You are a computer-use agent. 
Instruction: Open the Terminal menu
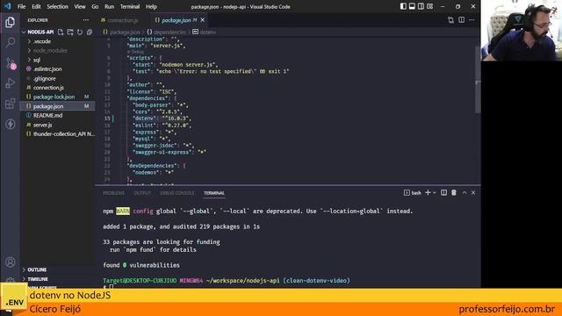click(130, 6)
